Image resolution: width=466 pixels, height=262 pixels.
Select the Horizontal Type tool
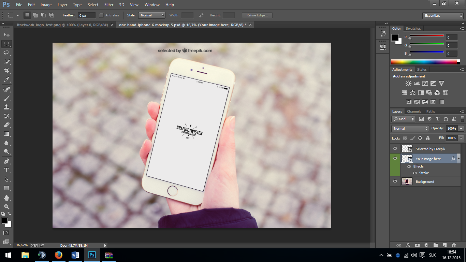(6, 170)
